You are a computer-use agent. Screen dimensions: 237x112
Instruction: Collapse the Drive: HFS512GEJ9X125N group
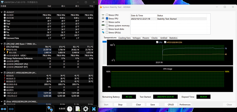click(x=2, y=102)
